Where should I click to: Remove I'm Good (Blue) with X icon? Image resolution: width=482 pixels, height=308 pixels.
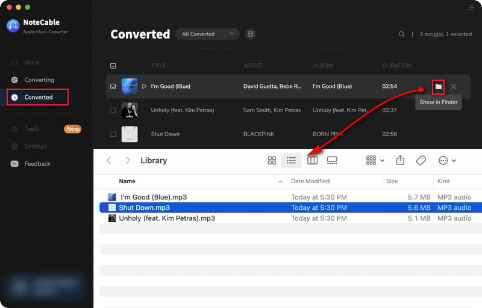pyautogui.click(x=453, y=87)
